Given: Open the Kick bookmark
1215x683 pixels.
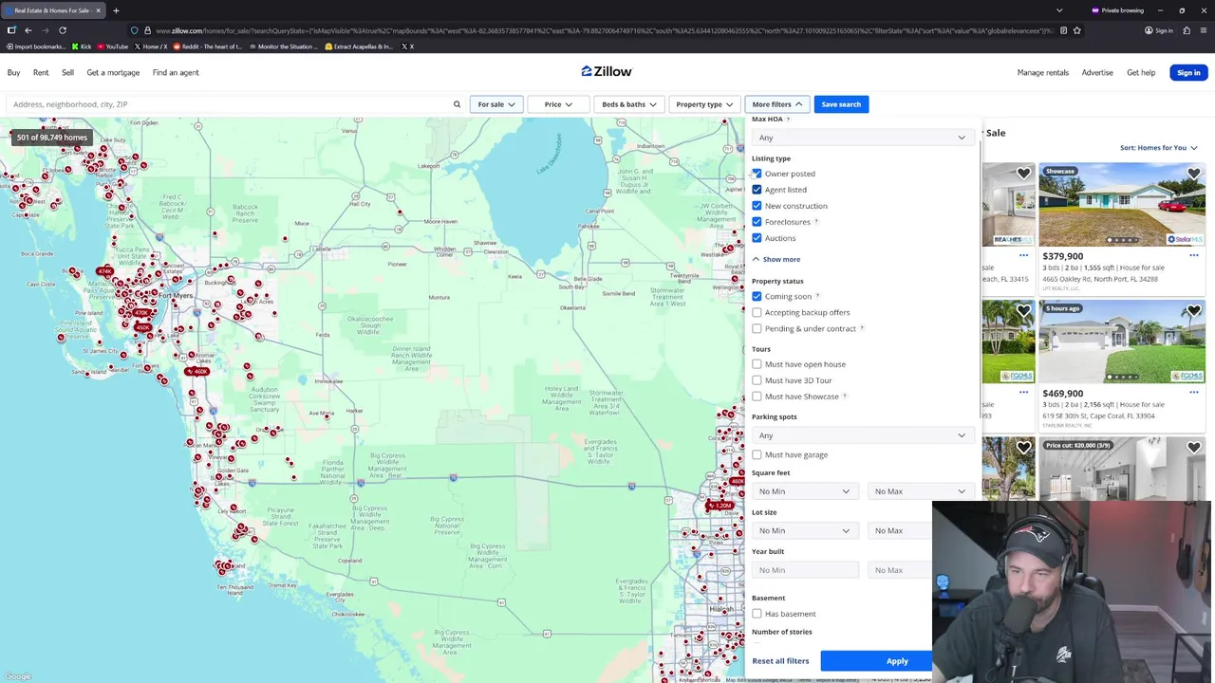Looking at the screenshot, I should point(82,46).
